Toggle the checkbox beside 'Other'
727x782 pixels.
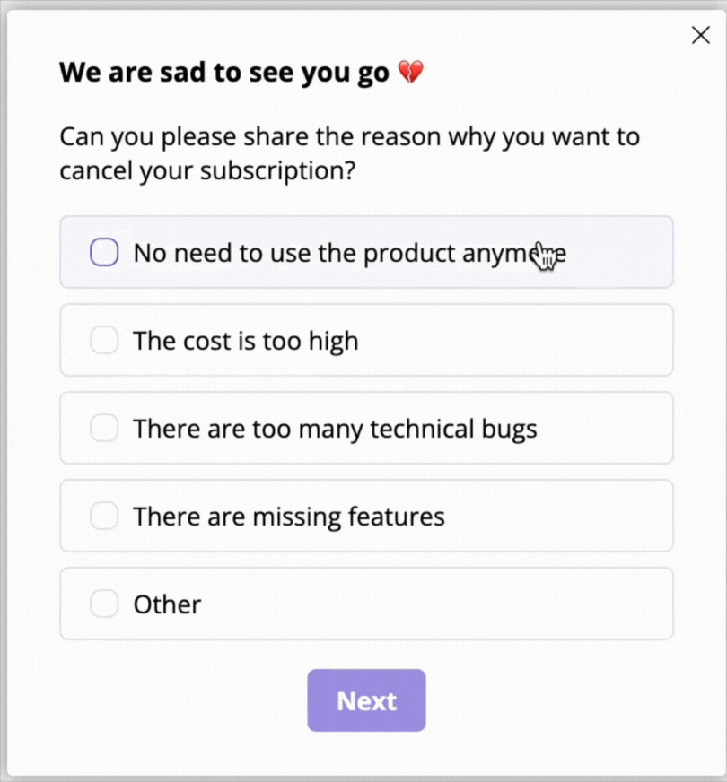coord(104,604)
